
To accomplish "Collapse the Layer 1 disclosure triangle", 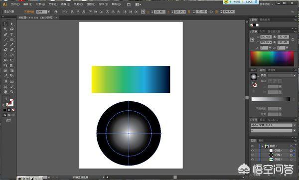I will point(263,146).
